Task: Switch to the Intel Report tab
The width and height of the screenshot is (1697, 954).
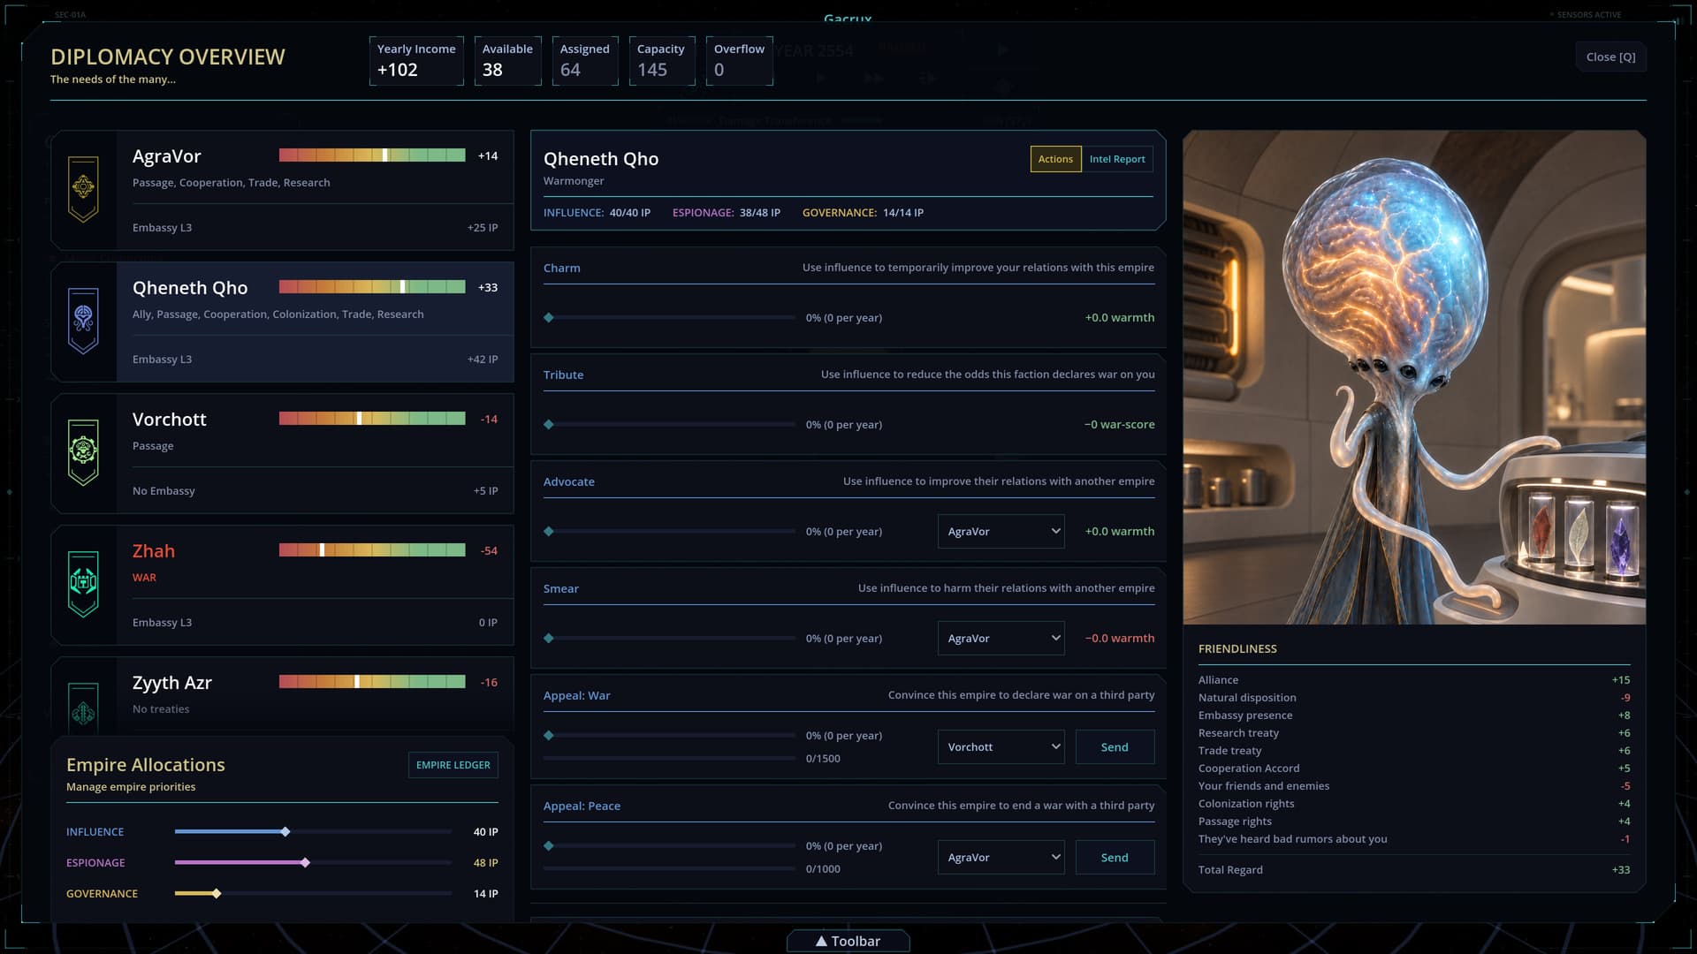Action: tap(1117, 159)
